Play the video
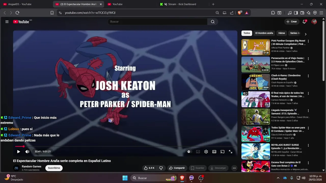This screenshot has height=183, width=326. click(19, 151)
